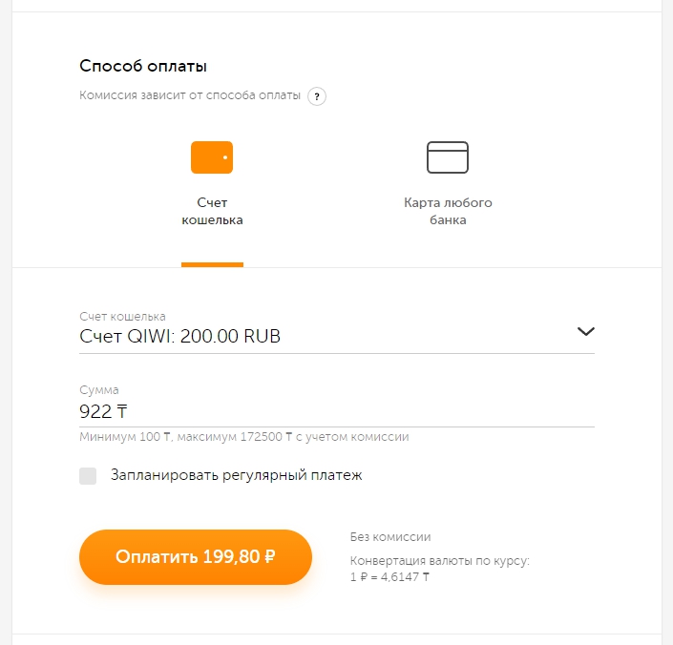The height and width of the screenshot is (645, 673).
Task: Click the Конвертация валюты по курсу text
Action: (440, 561)
